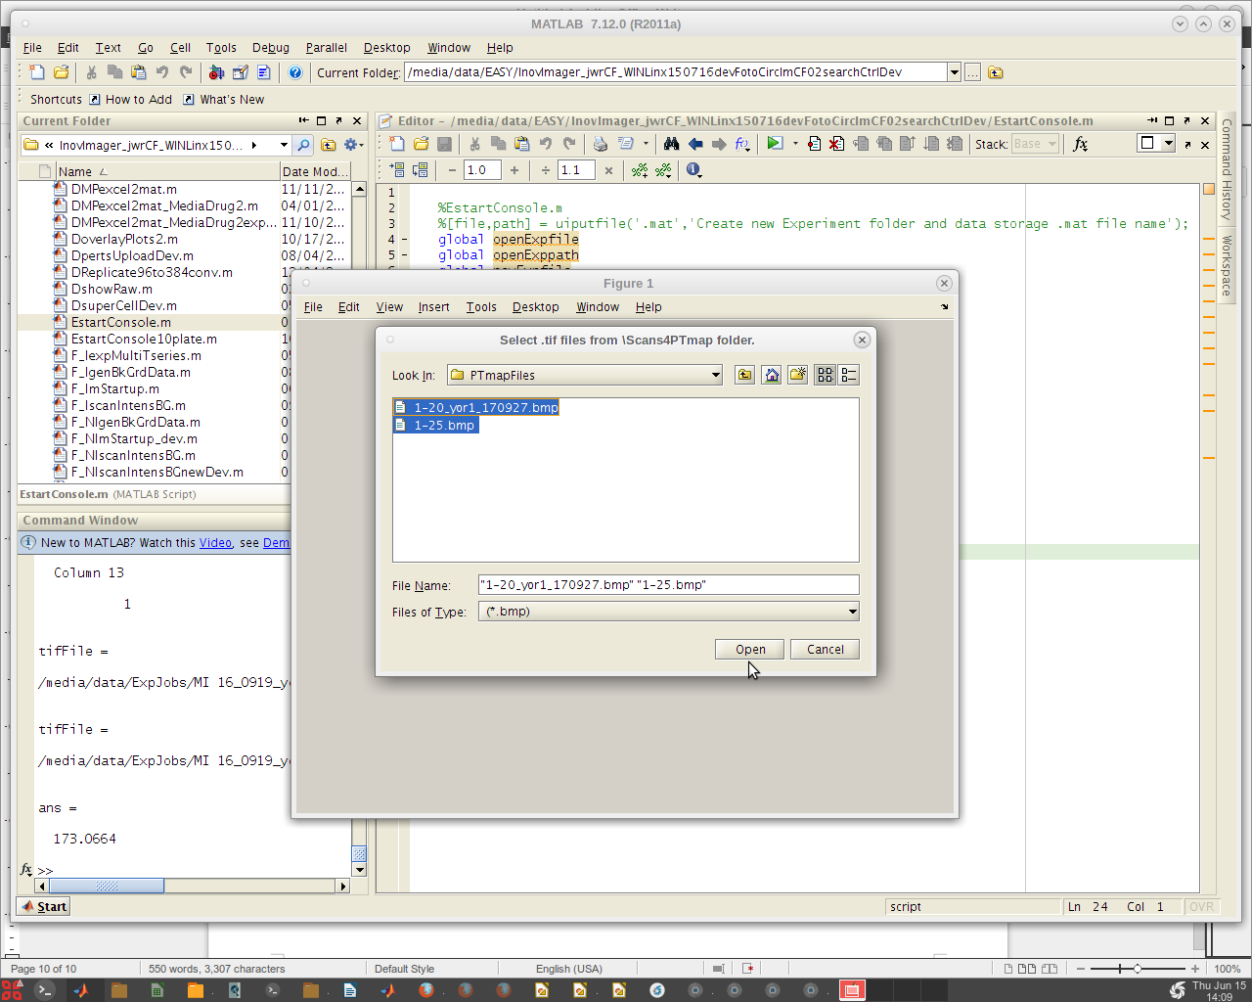Create new folder in file dialog
Image resolution: width=1252 pixels, height=1002 pixels.
click(798, 375)
